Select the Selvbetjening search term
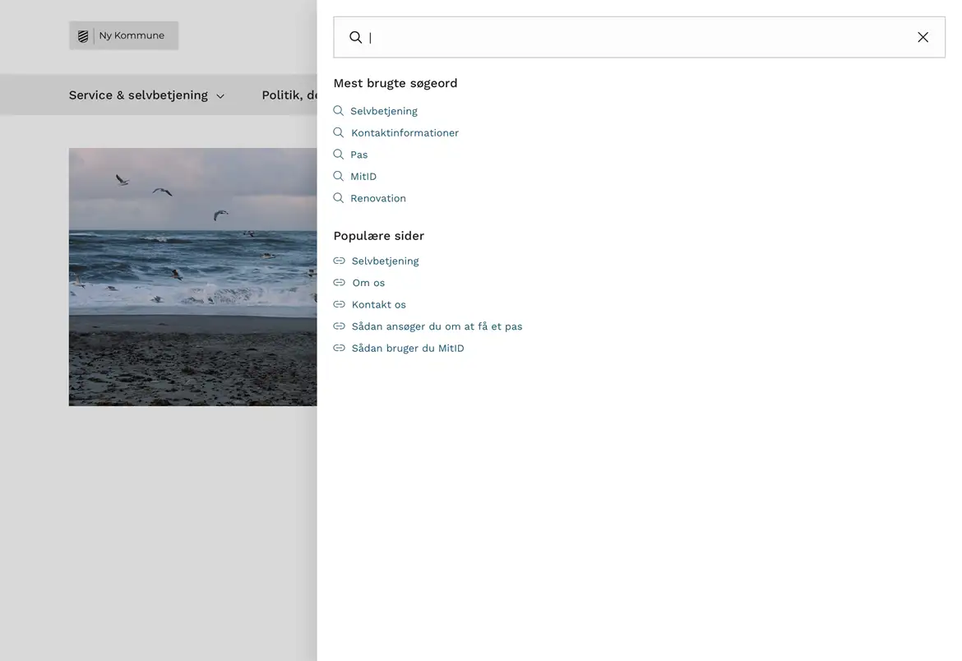This screenshot has width=962, height=661. pos(384,111)
